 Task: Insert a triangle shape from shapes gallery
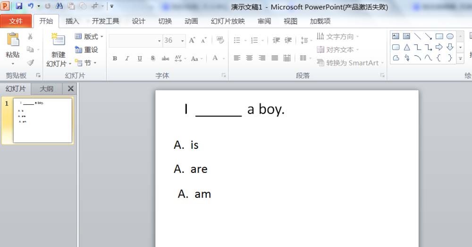tap(407, 47)
